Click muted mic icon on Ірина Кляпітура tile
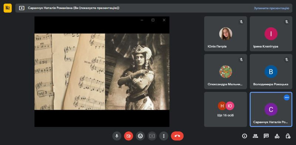This screenshot has height=145, width=296. (x=286, y=22)
